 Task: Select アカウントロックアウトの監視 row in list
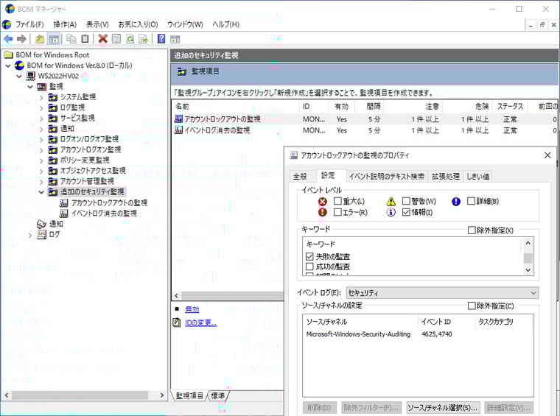[x=364, y=119]
